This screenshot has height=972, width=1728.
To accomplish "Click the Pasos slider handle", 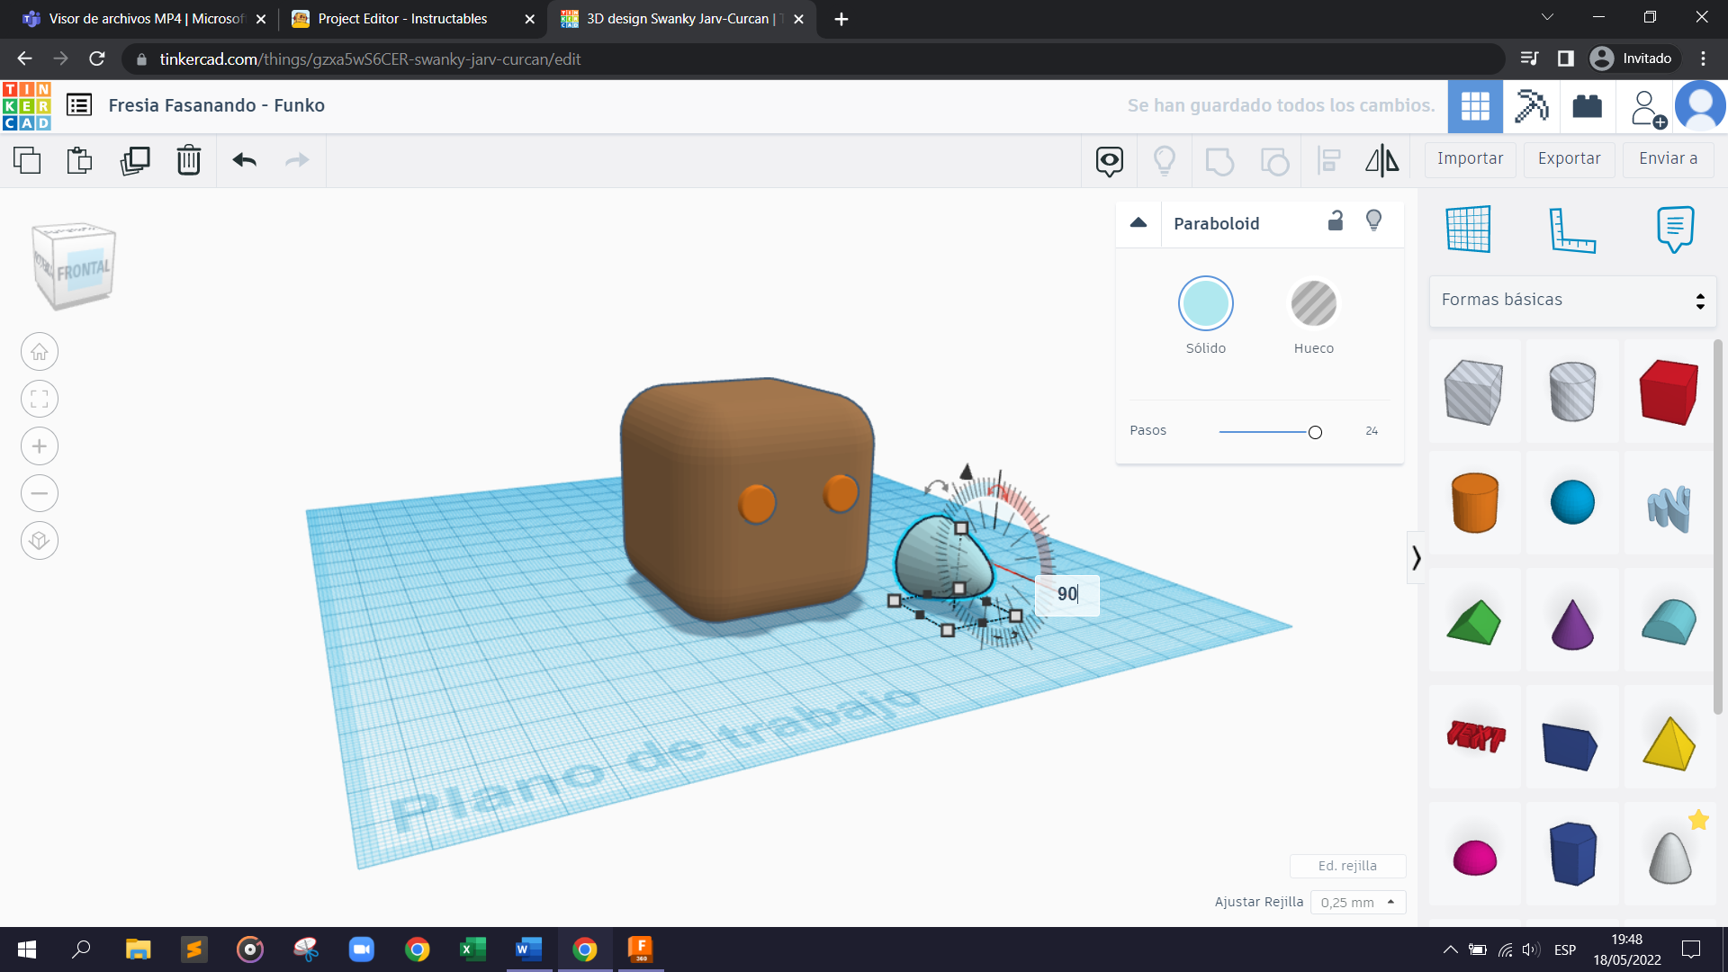I will [x=1315, y=432].
